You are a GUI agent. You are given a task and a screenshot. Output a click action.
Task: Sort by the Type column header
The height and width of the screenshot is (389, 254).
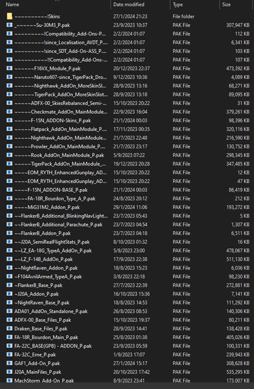coord(178,4)
